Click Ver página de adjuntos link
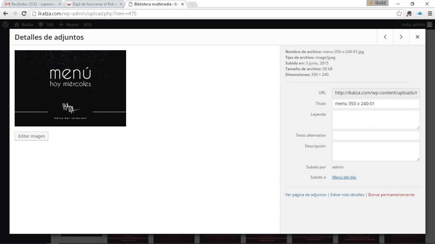This screenshot has height=244, width=435. (306, 195)
